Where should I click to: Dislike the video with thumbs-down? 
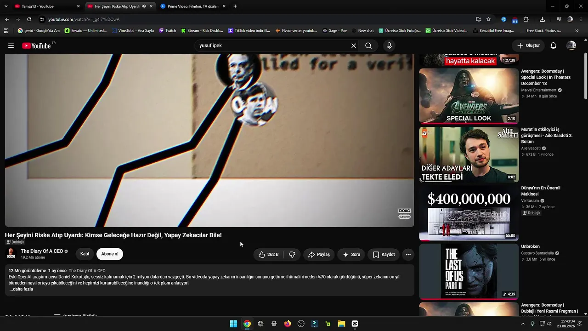coord(292,254)
